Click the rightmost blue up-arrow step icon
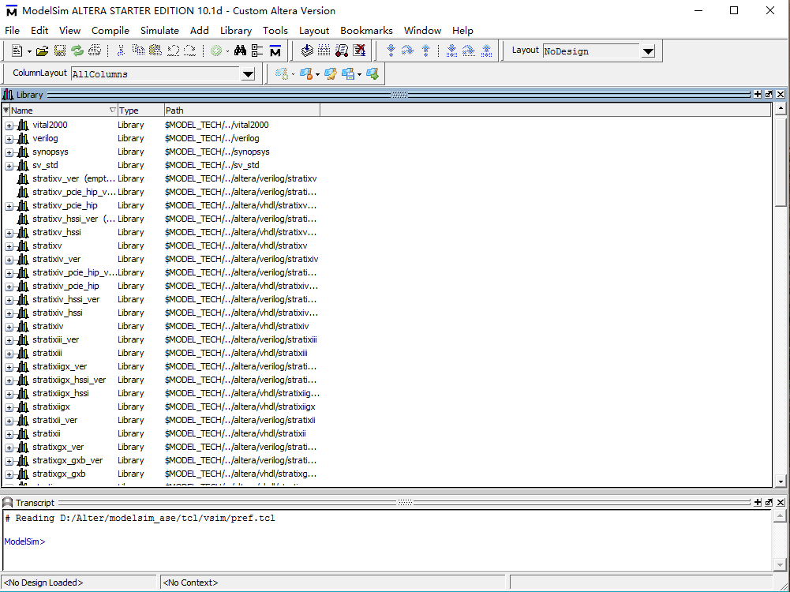The image size is (790, 592). coord(487,51)
